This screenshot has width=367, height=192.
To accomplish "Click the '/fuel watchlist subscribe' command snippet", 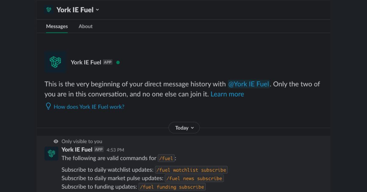I will click(x=191, y=170).
